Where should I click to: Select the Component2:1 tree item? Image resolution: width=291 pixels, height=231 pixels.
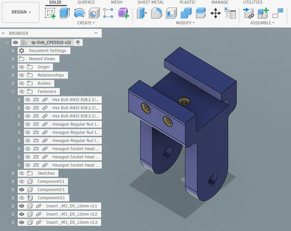tap(51, 190)
